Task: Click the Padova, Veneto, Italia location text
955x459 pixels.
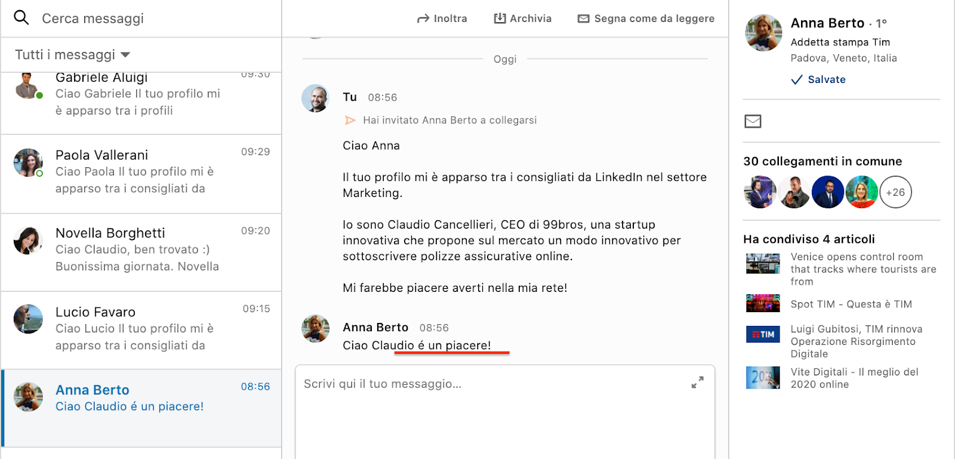Action: pos(844,58)
